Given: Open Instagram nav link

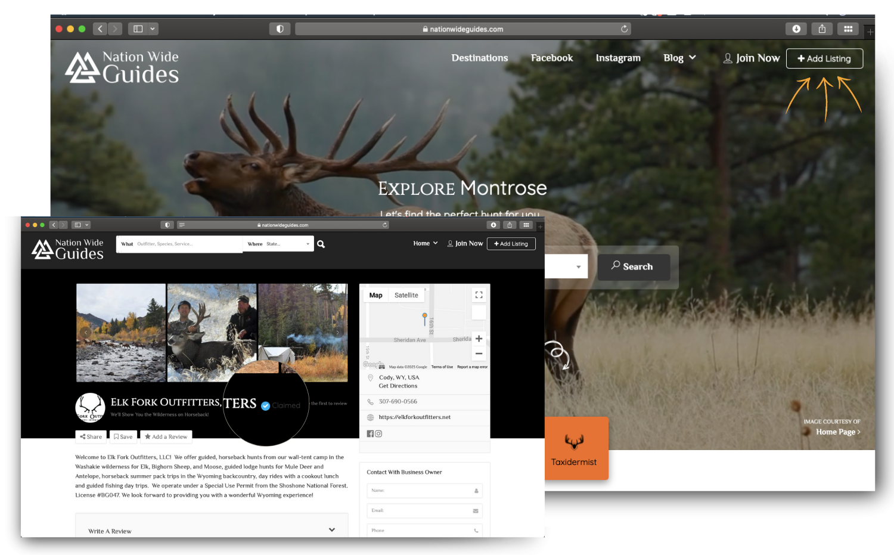Looking at the screenshot, I should point(618,58).
